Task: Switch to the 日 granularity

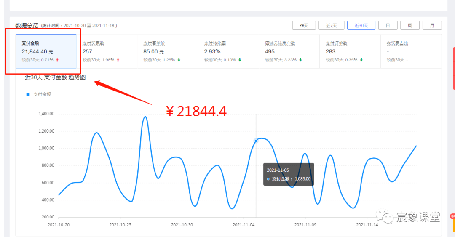Action: [x=388, y=26]
